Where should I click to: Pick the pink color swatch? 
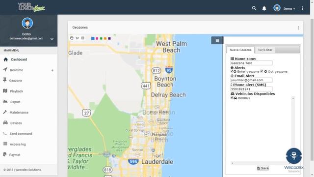click(97, 38)
